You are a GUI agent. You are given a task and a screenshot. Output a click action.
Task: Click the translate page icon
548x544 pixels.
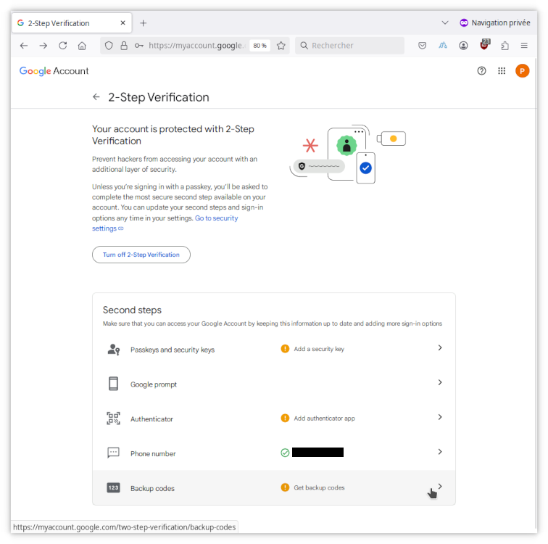443,46
